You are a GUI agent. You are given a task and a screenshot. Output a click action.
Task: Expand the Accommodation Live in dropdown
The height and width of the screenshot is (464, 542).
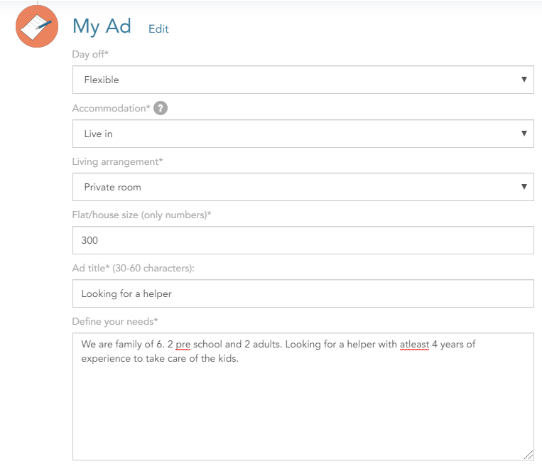coord(303,134)
